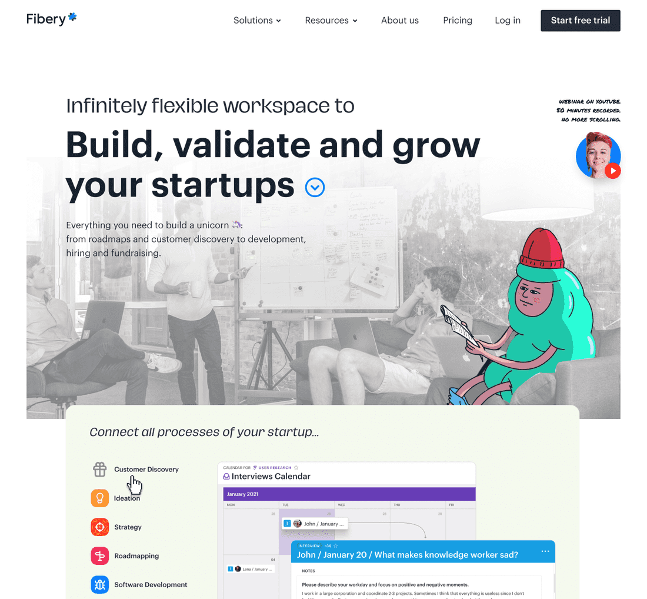Open the About us page
This screenshot has height=599, width=647.
pos(400,20)
